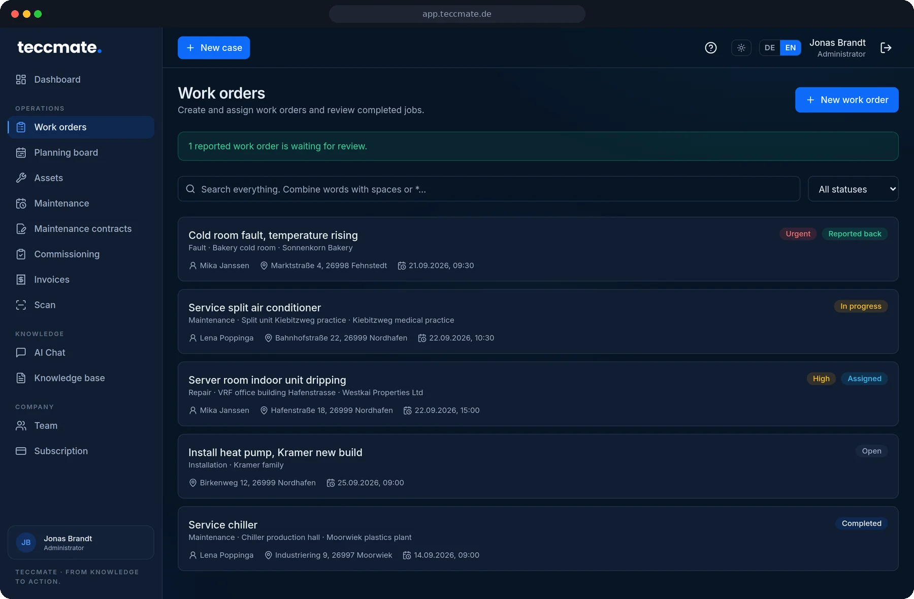Toggle light theme with sun icon
This screenshot has width=914, height=599.
click(741, 48)
